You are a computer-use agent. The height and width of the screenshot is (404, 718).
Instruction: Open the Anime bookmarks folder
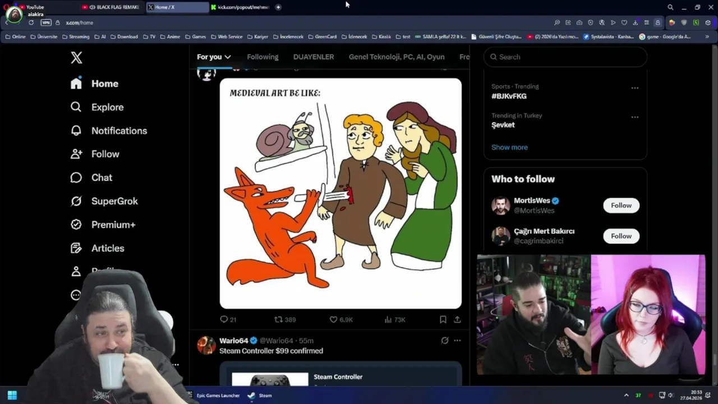coord(170,36)
